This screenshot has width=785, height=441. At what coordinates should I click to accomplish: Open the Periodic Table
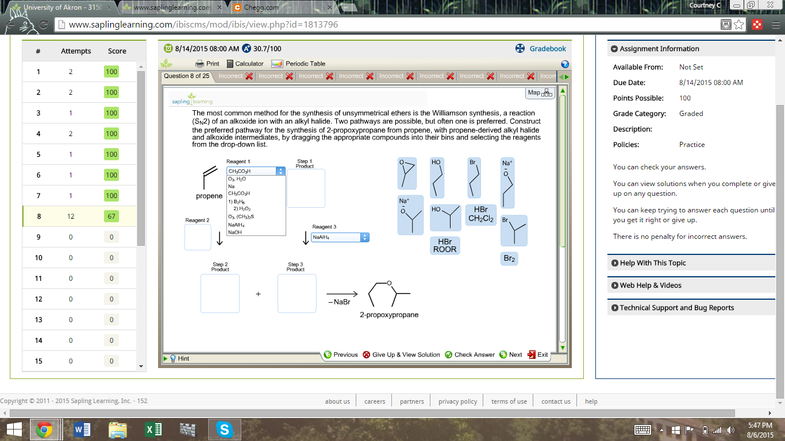(298, 64)
